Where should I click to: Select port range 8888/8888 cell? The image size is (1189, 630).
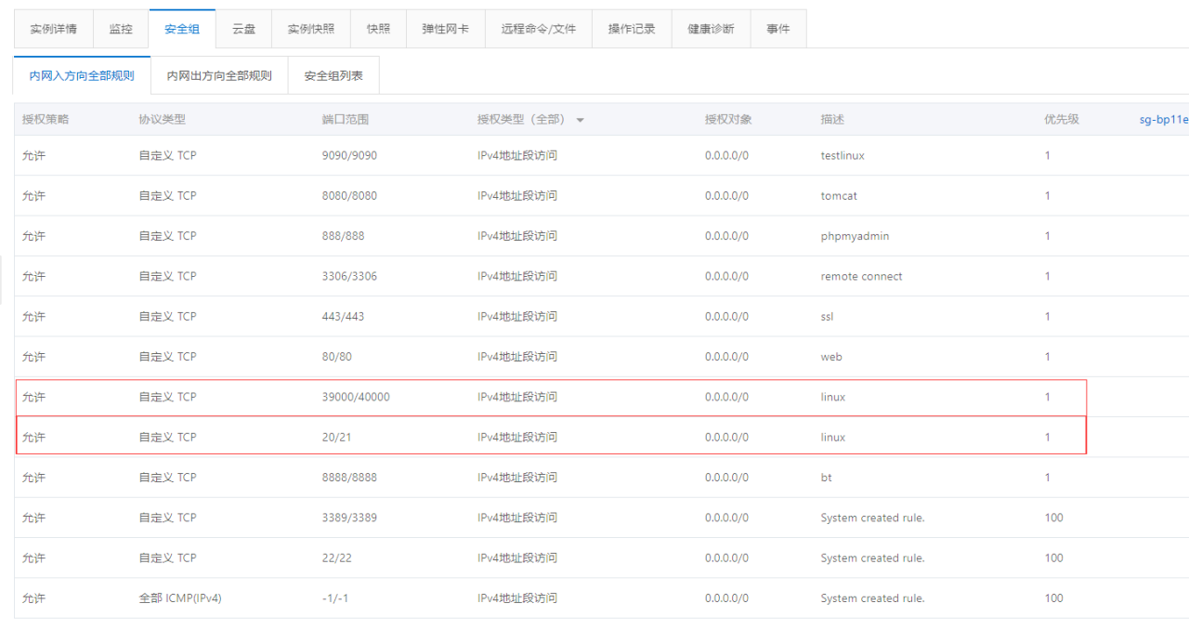pyautogui.click(x=349, y=478)
